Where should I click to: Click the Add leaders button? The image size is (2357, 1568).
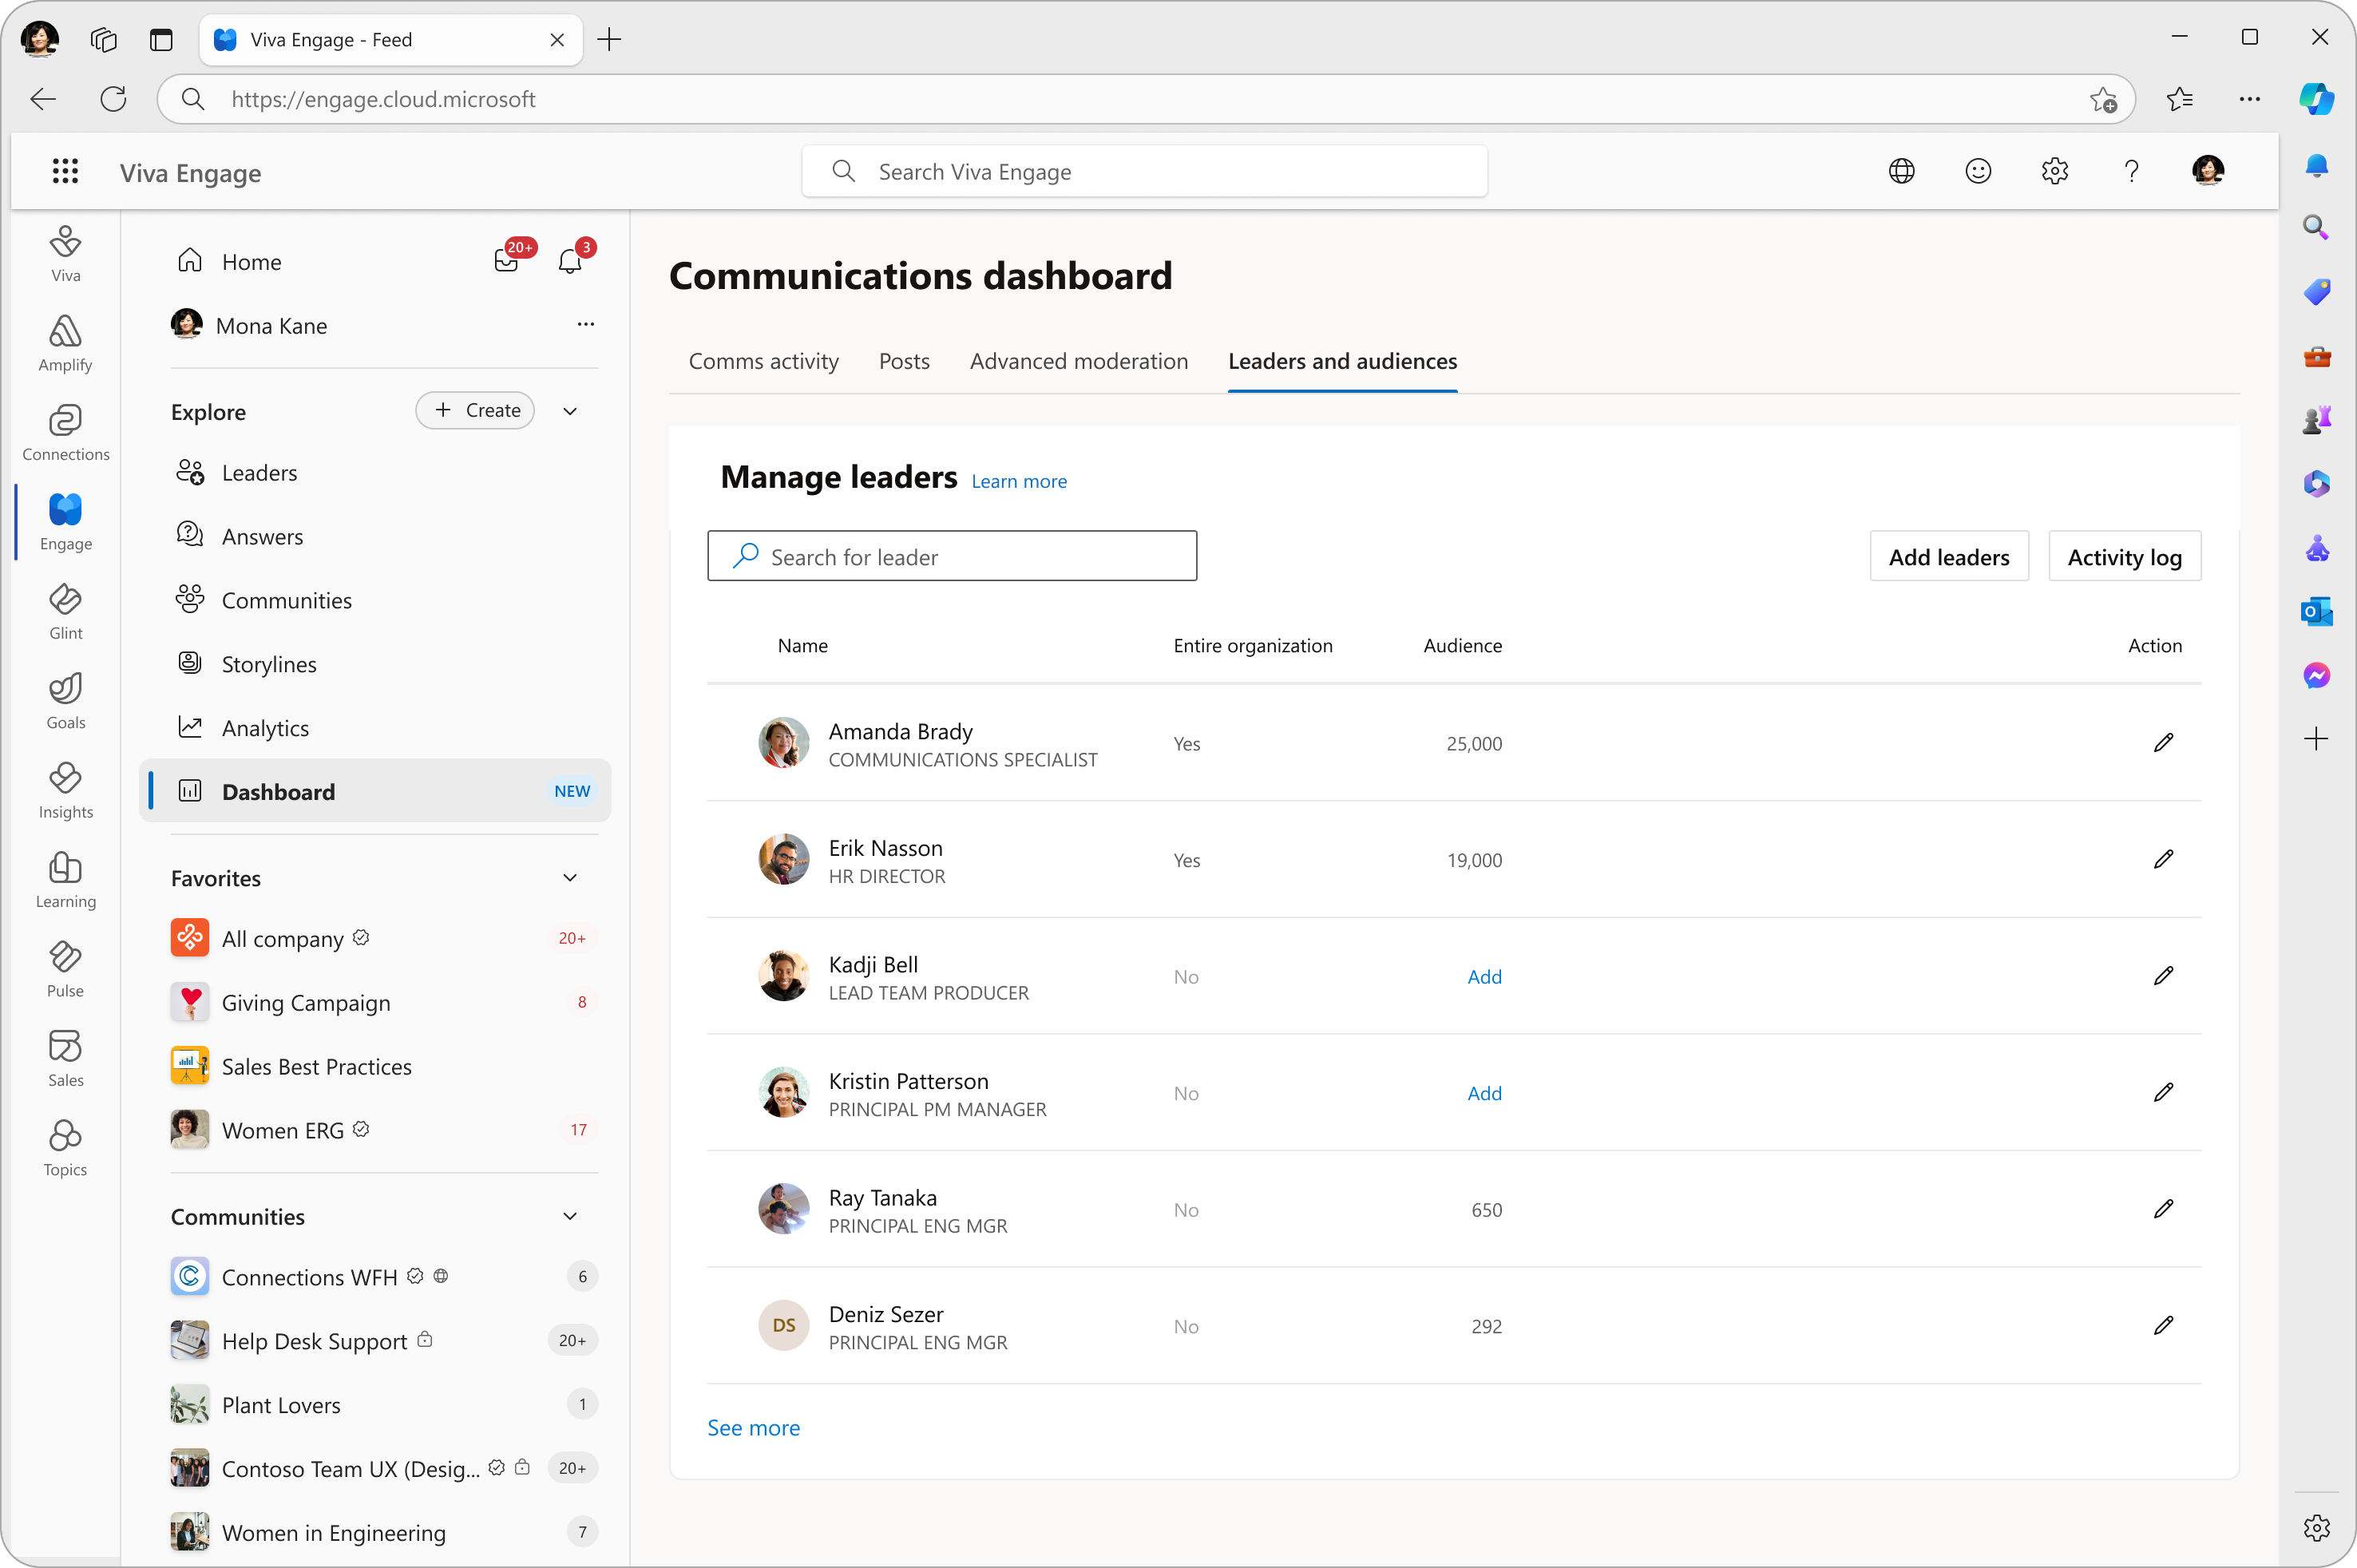click(x=1948, y=556)
